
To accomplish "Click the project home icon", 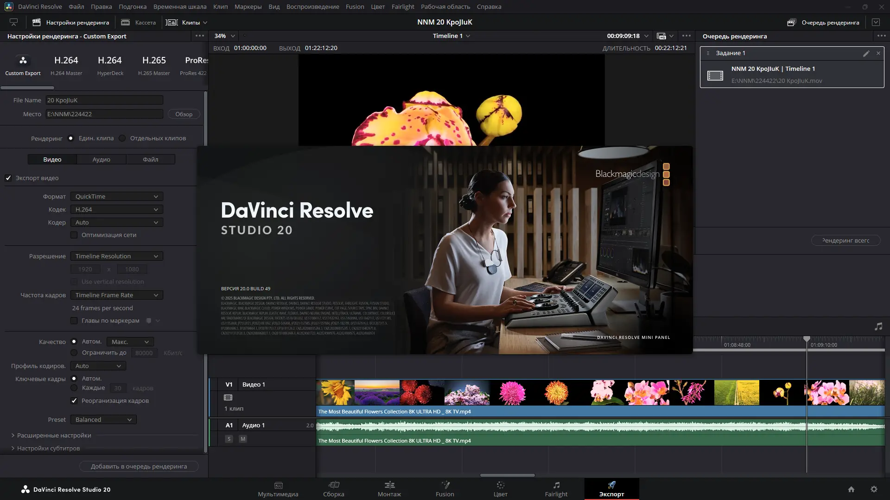I will pyautogui.click(x=851, y=489).
